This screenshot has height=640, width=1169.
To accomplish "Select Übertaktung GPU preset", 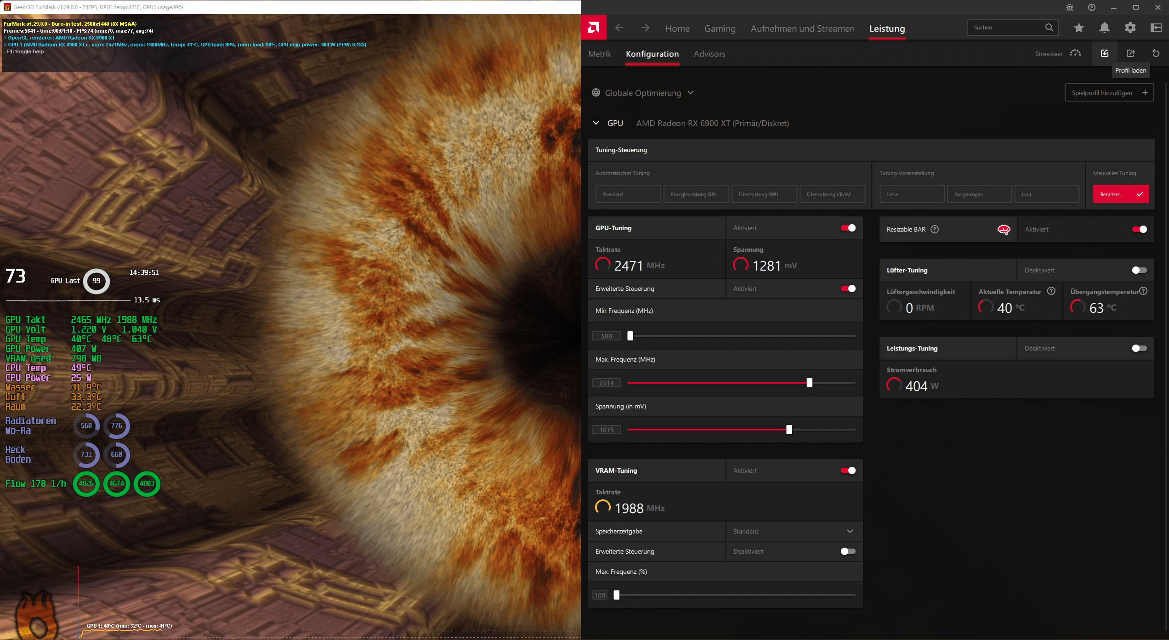I will (764, 194).
